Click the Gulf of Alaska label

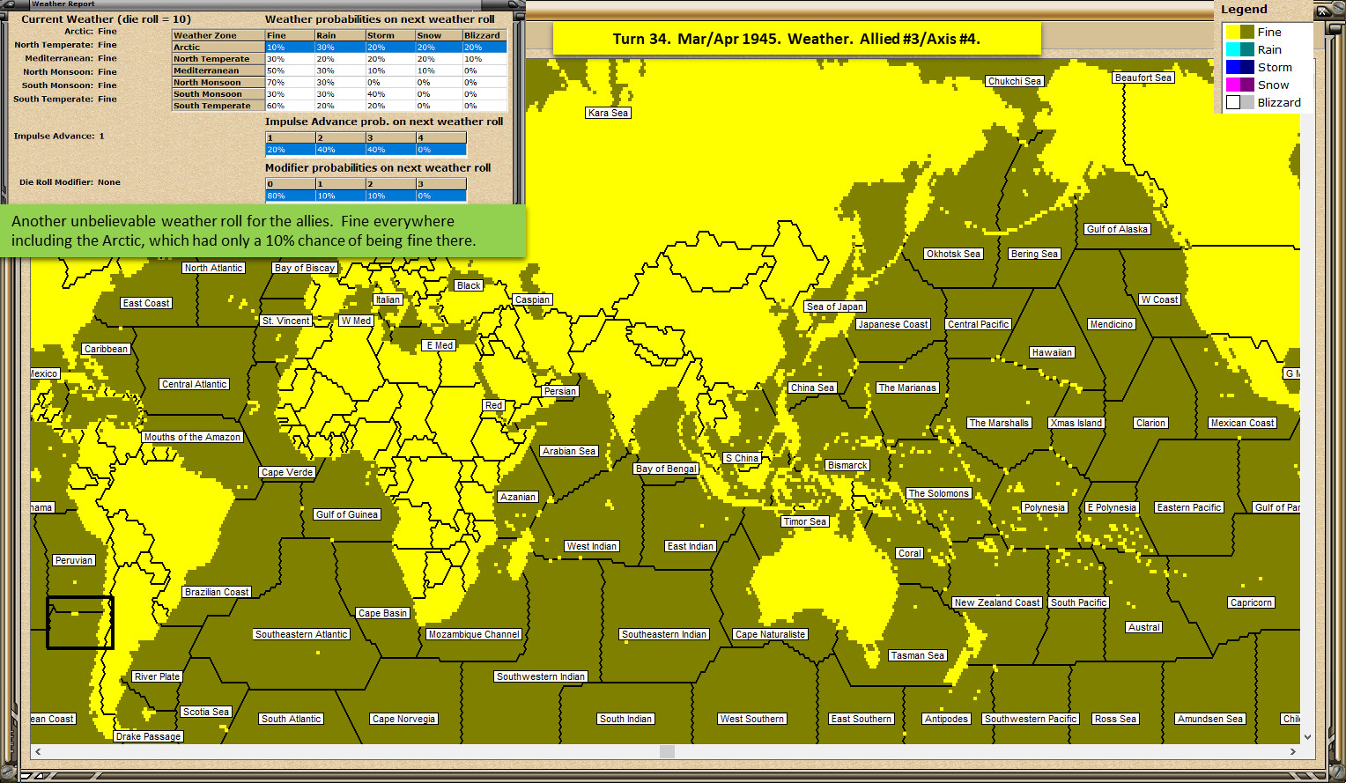pos(1117,229)
